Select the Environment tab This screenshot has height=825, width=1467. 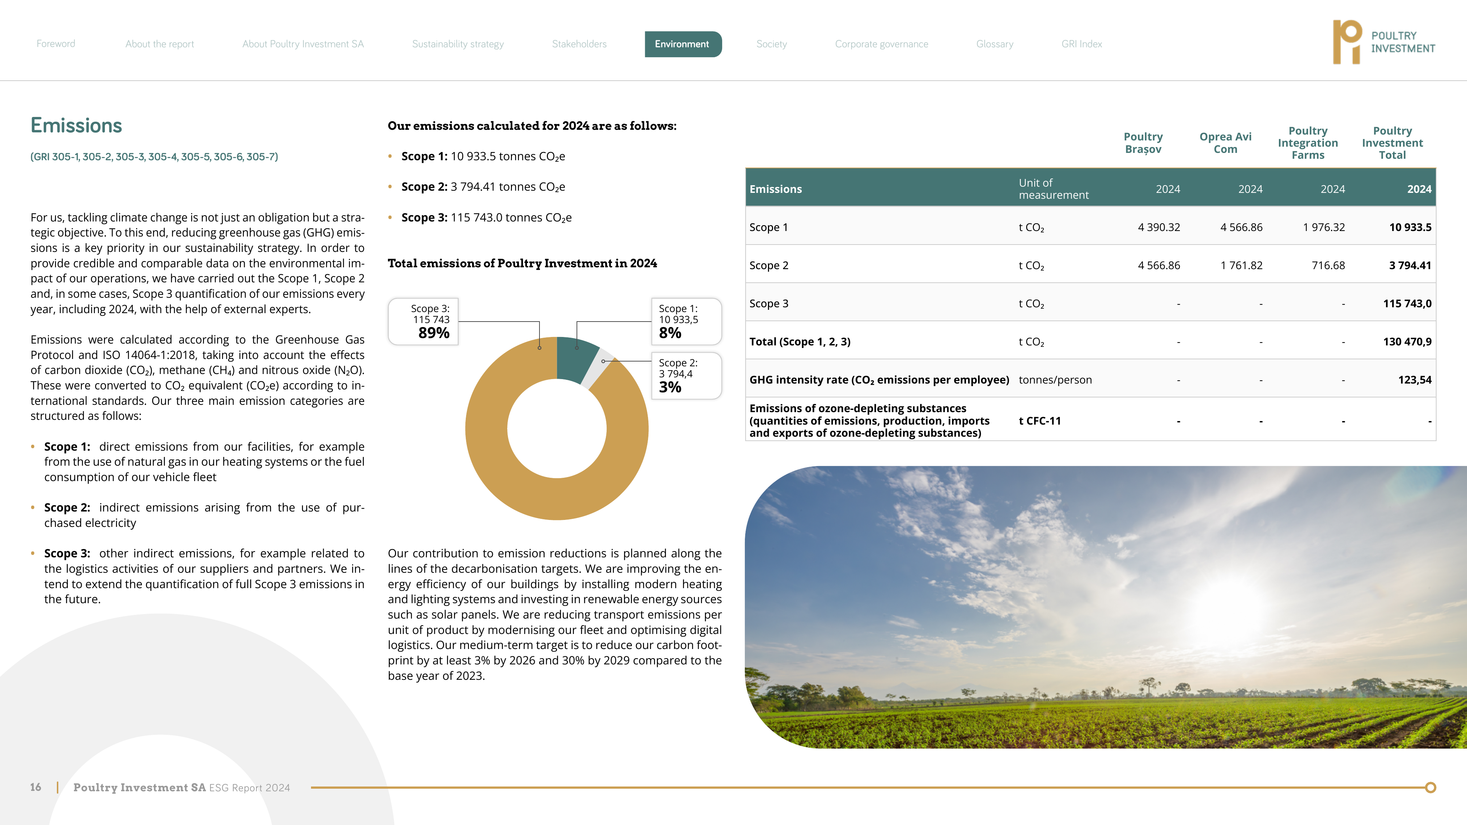click(x=683, y=44)
